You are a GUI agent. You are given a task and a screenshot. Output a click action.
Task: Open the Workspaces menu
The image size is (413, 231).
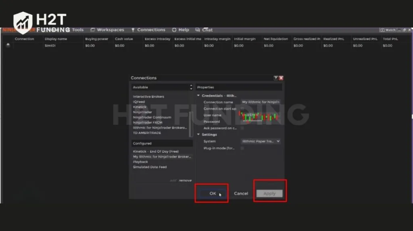pos(107,30)
